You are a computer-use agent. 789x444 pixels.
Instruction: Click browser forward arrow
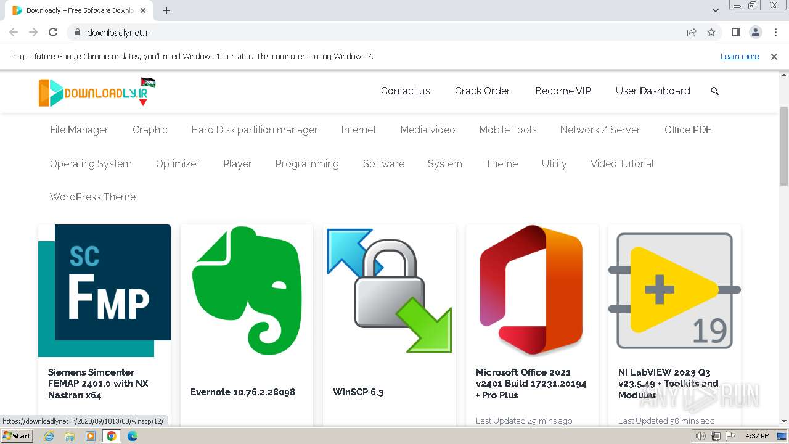tap(33, 32)
